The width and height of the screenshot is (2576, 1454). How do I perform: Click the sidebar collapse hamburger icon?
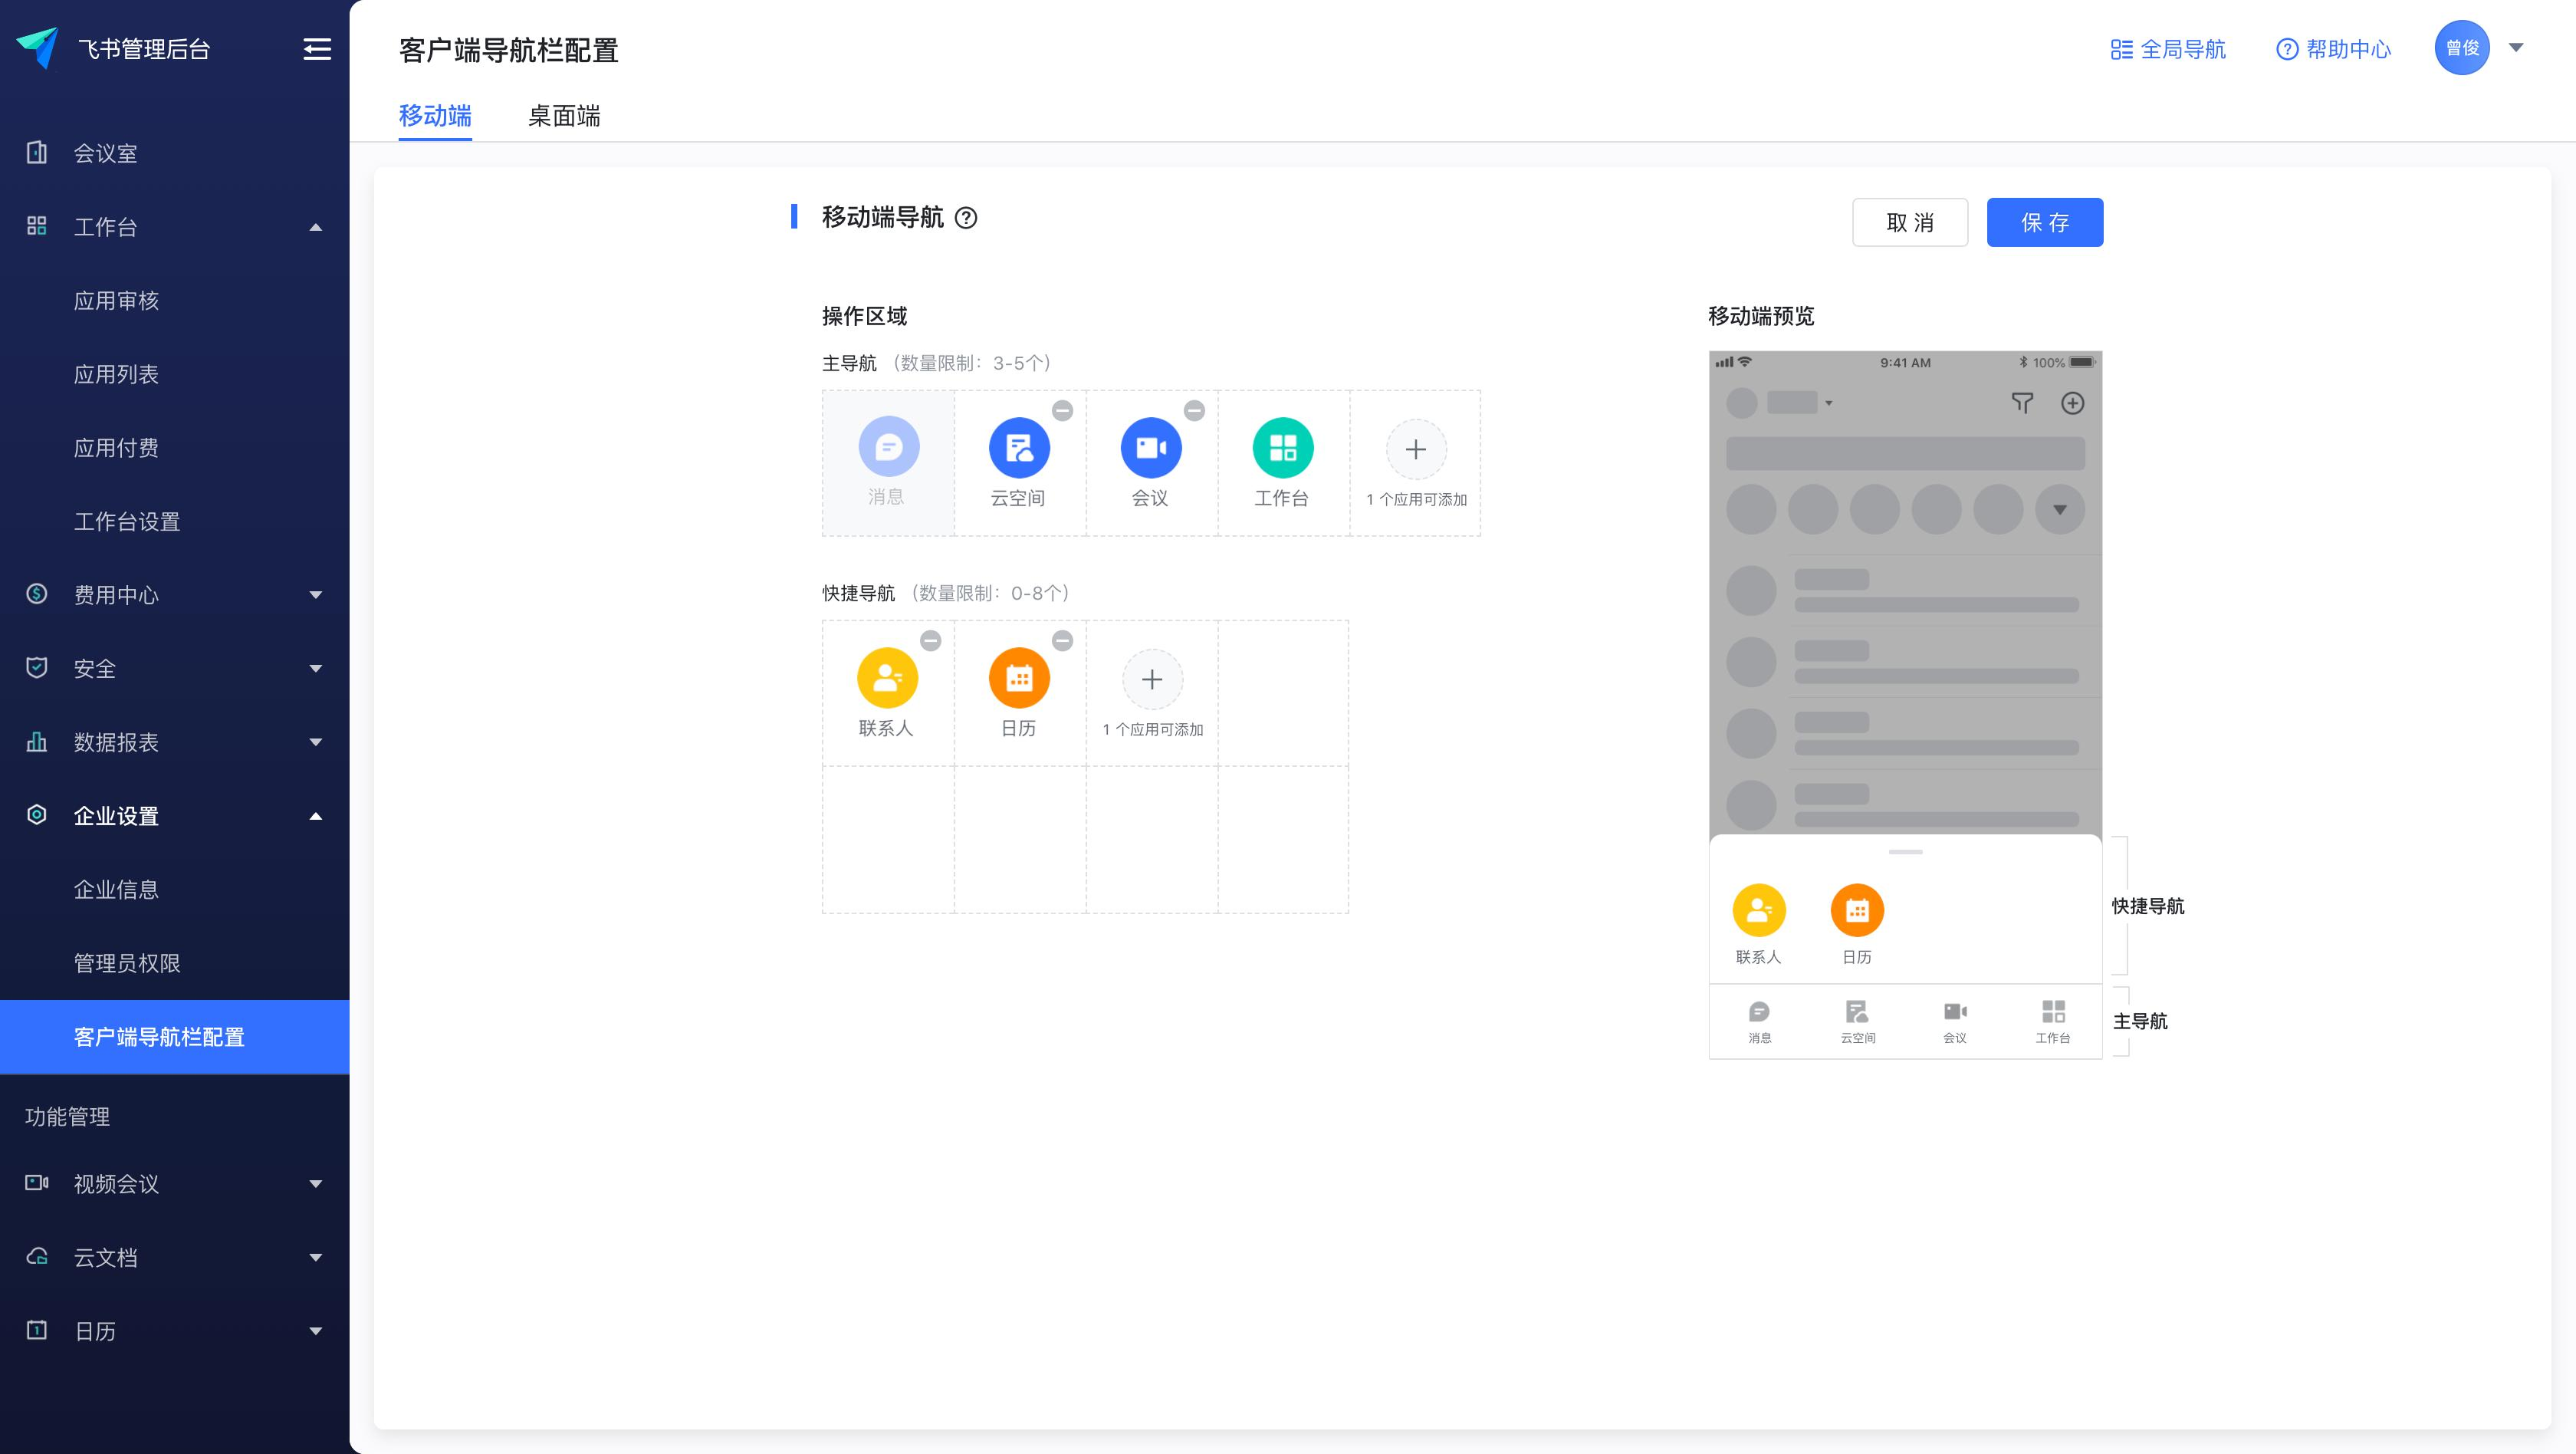pyautogui.click(x=317, y=49)
